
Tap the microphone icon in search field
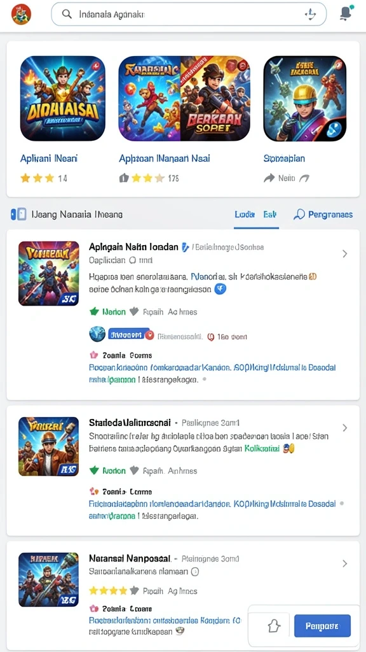310,14
